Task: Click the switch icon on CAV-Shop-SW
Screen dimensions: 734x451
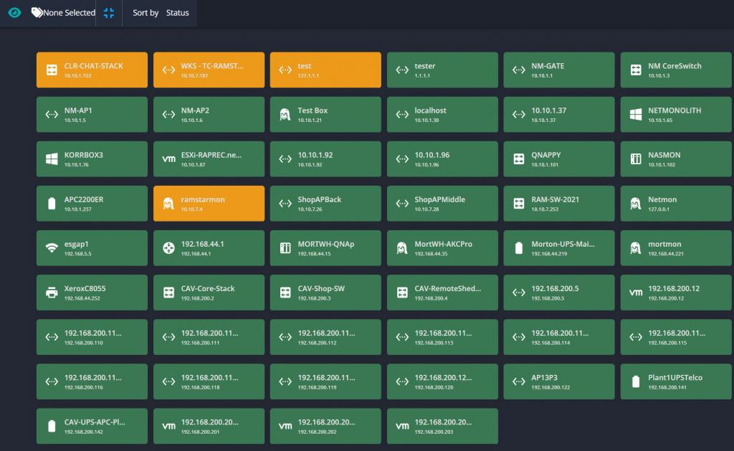Action: [285, 293]
